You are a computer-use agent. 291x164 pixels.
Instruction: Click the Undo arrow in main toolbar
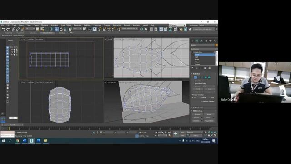coord(4,29)
